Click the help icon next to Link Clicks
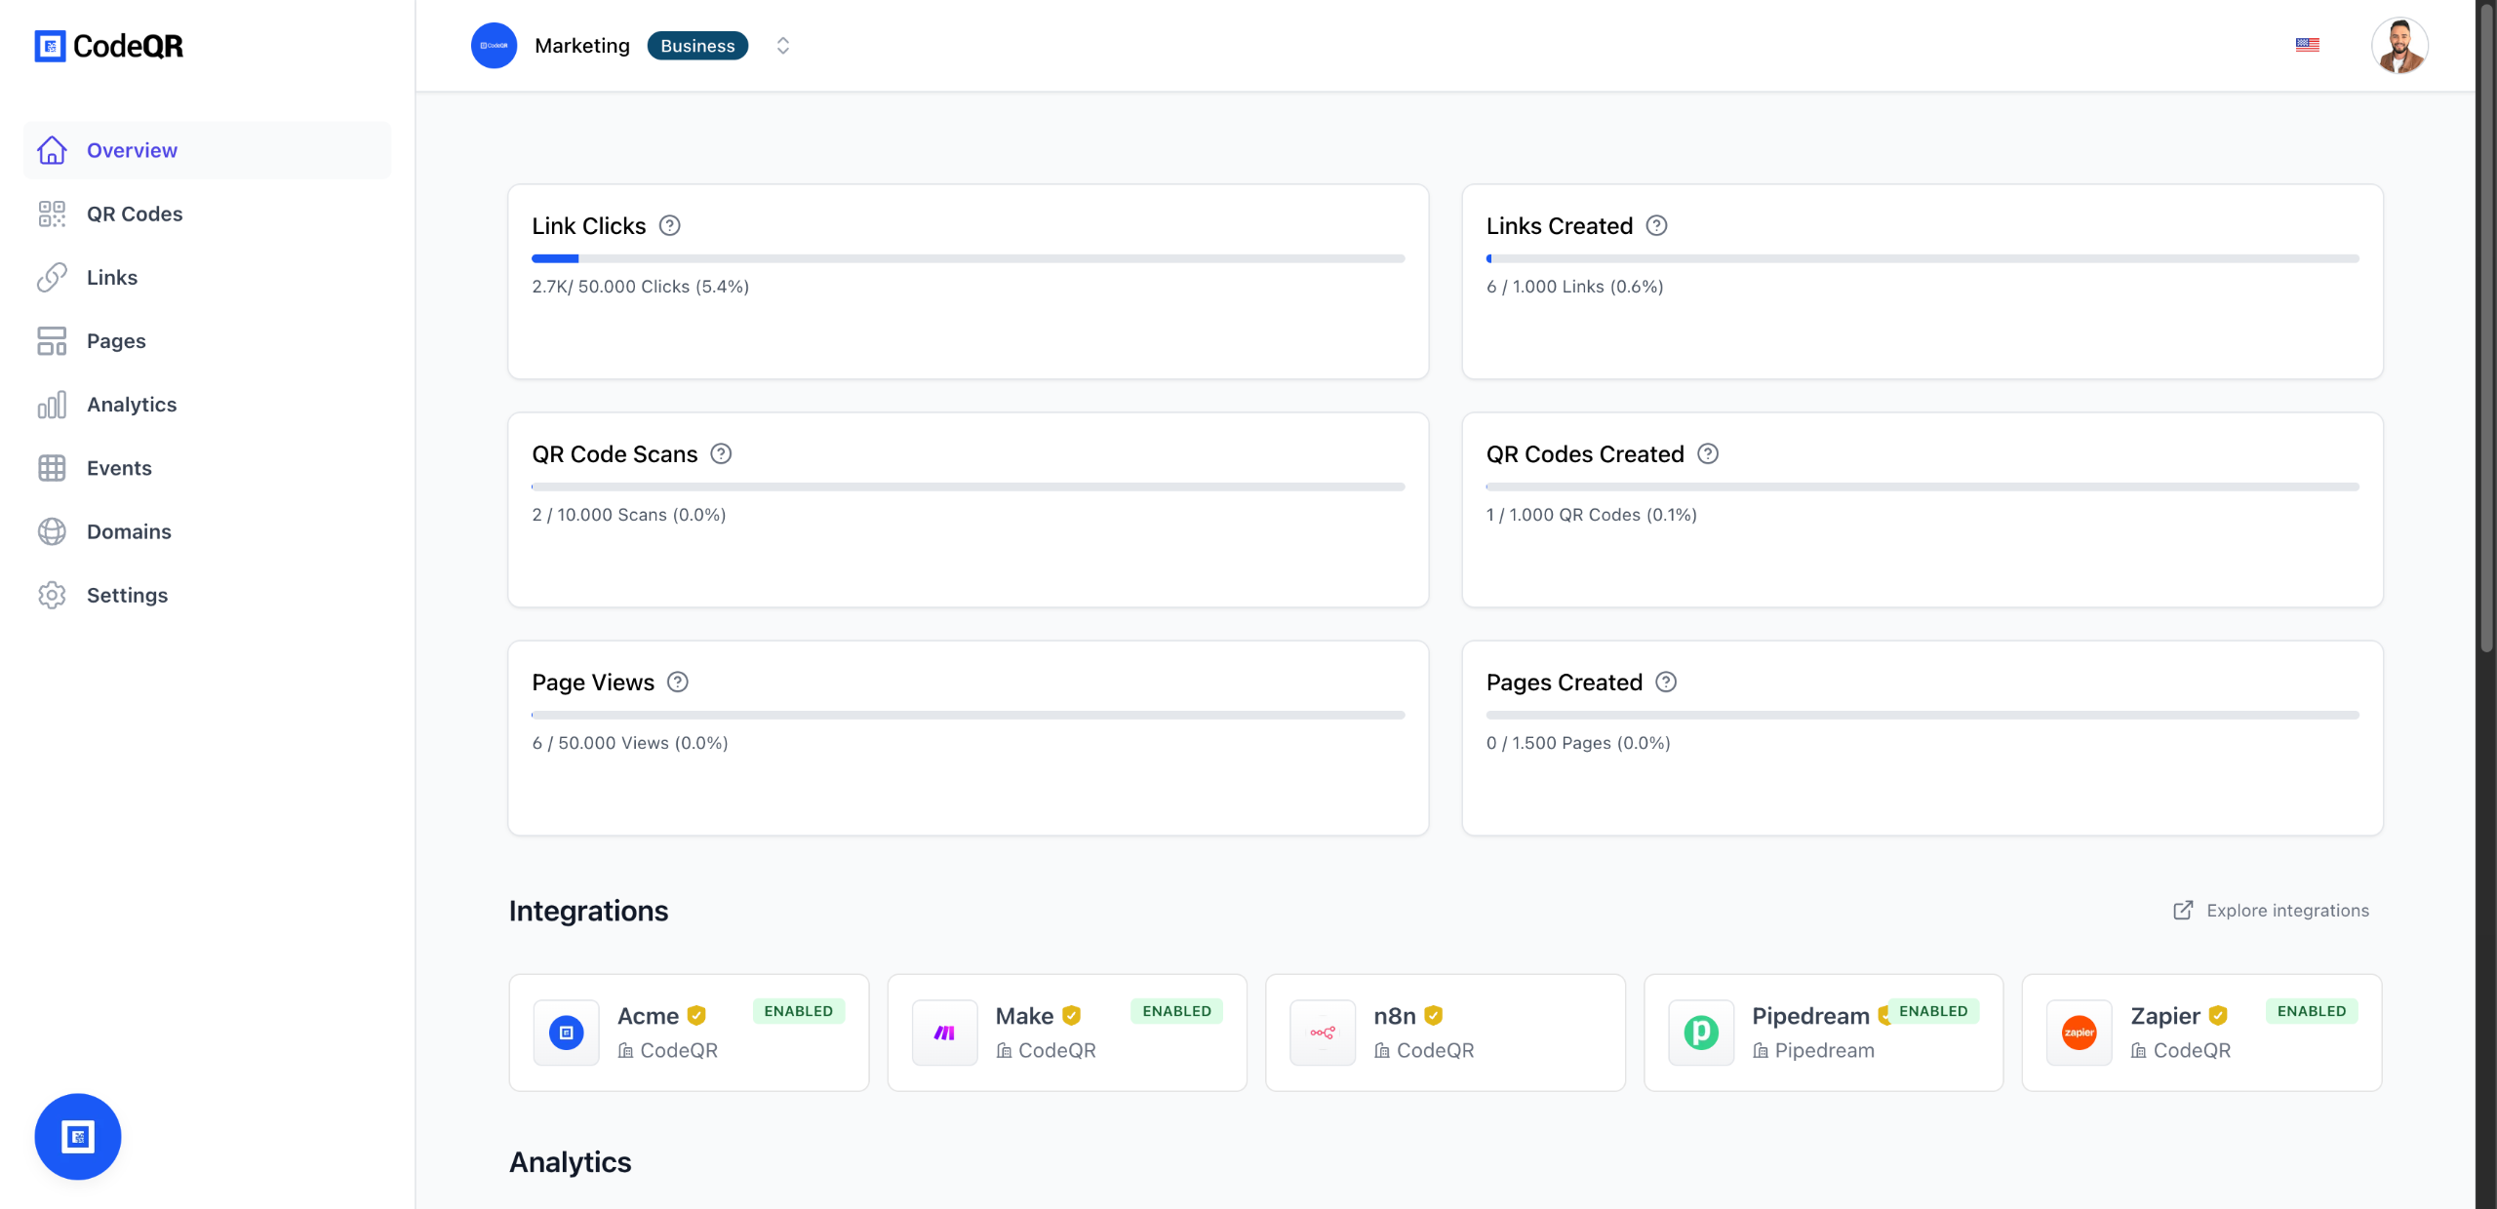This screenshot has height=1209, width=2497. coord(669,226)
